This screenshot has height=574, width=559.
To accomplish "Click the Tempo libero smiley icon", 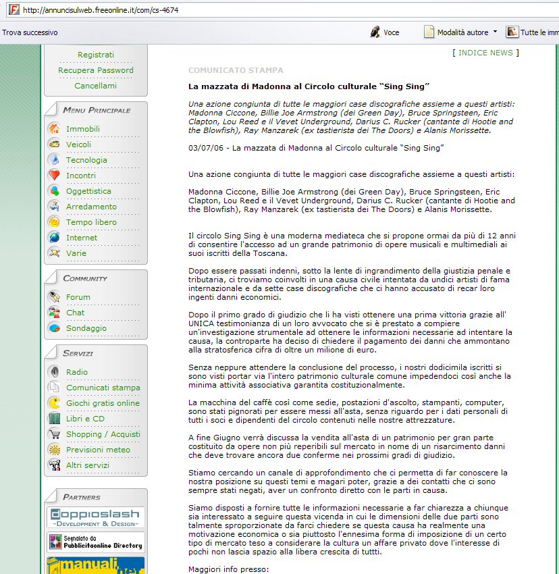I will click(54, 222).
